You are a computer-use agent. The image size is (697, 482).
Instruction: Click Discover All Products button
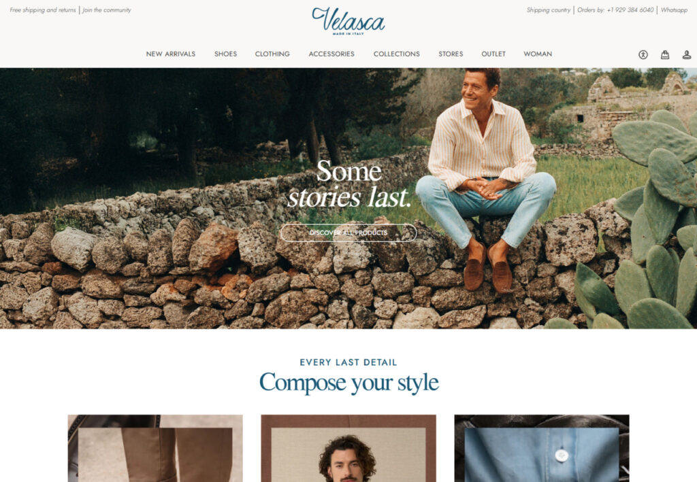click(348, 233)
